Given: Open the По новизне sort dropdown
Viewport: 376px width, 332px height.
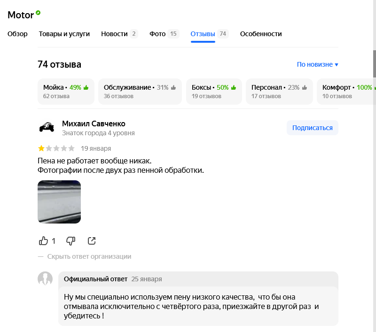Looking at the screenshot, I should (317, 64).
